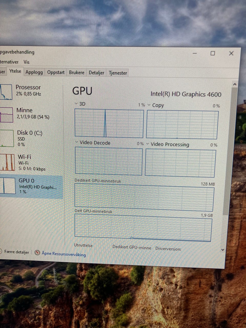
Task: Click the GPU 0 mini usage graph
Action: pos(8,186)
